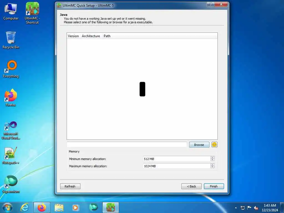Click the UltimMC icon in the title bar
The image size is (284, 213).
[x=59, y=5]
